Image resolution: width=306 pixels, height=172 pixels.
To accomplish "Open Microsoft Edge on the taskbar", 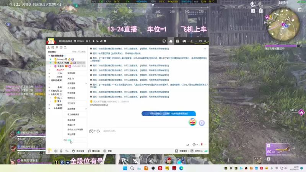I will [181, 168].
